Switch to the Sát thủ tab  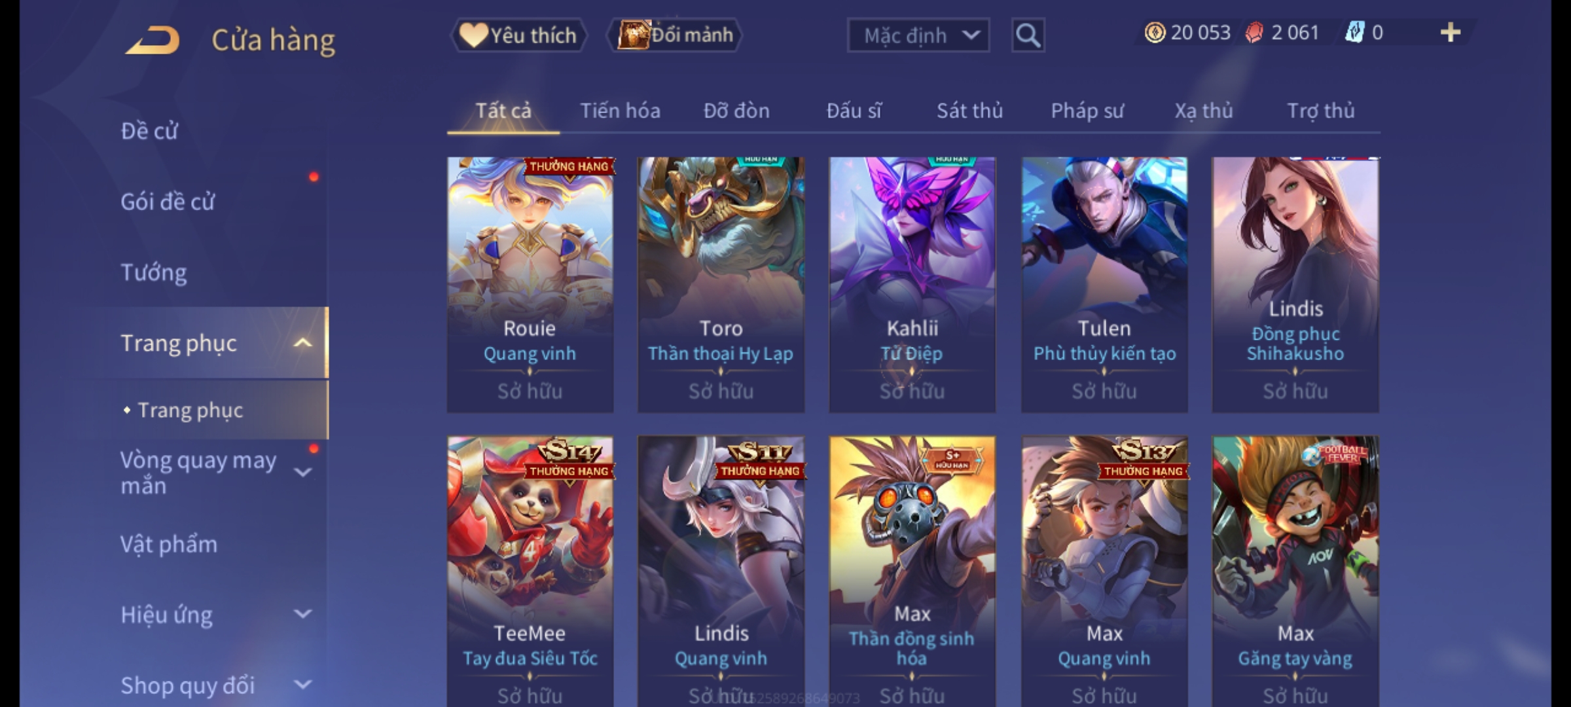969,111
